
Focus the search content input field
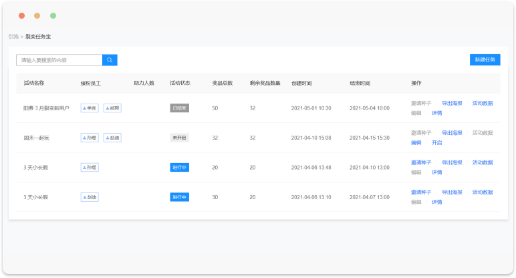tap(59, 60)
